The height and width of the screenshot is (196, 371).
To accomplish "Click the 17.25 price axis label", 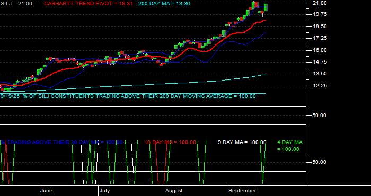I will tap(320, 38).
